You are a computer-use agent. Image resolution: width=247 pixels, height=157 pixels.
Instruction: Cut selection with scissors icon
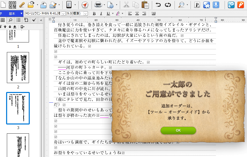pyautogui.click(x=126, y=5)
